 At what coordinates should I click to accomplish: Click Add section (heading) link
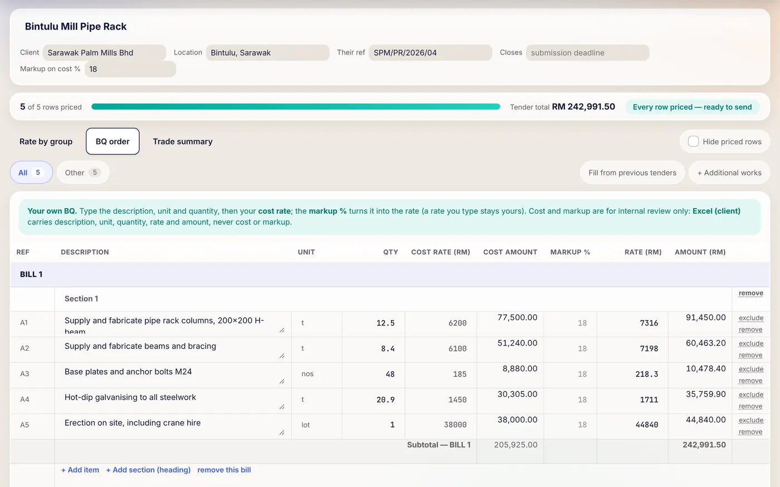(x=148, y=470)
